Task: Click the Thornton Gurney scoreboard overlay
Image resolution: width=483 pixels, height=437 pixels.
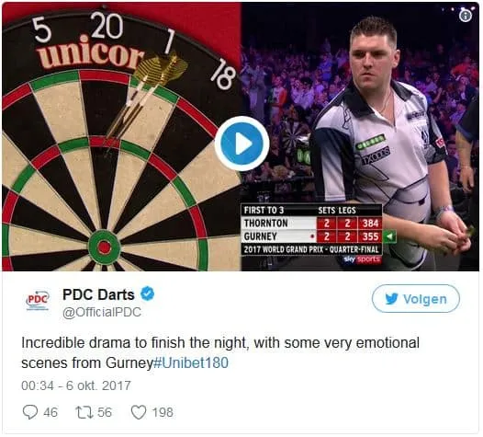Action: tap(311, 230)
